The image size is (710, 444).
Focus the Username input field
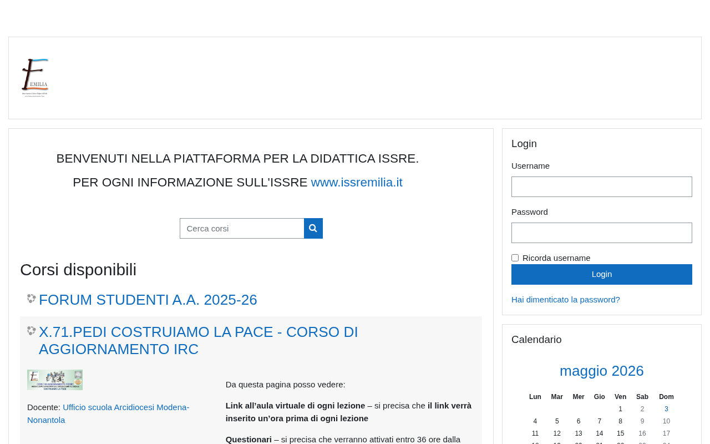(602, 186)
